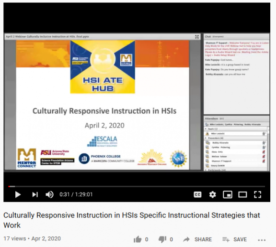Viewport: 276px width, 247px height.
Task: Skip to the next video
Action: [x=35, y=194]
